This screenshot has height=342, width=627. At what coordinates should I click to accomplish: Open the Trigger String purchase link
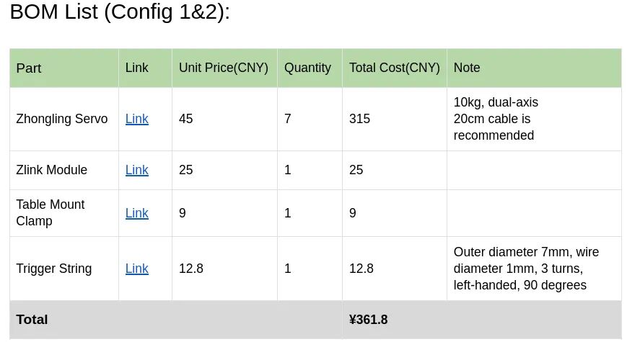pos(136,269)
